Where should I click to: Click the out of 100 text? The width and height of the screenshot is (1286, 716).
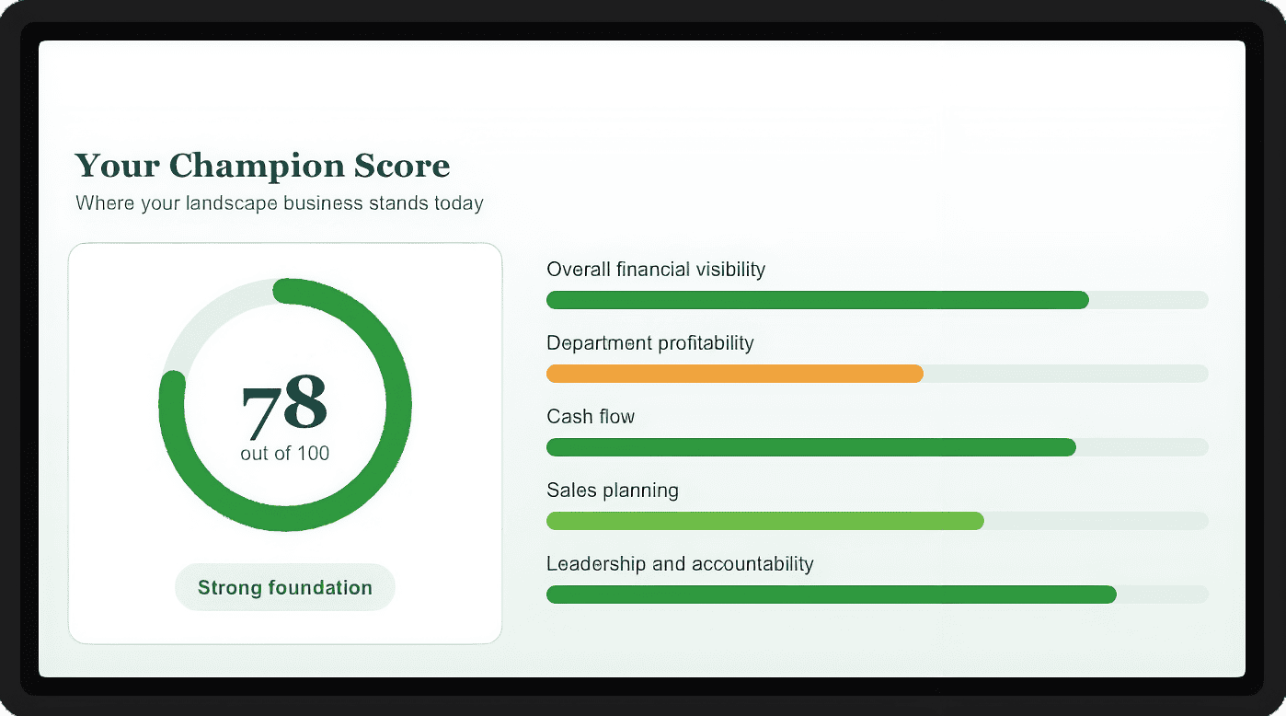point(285,454)
